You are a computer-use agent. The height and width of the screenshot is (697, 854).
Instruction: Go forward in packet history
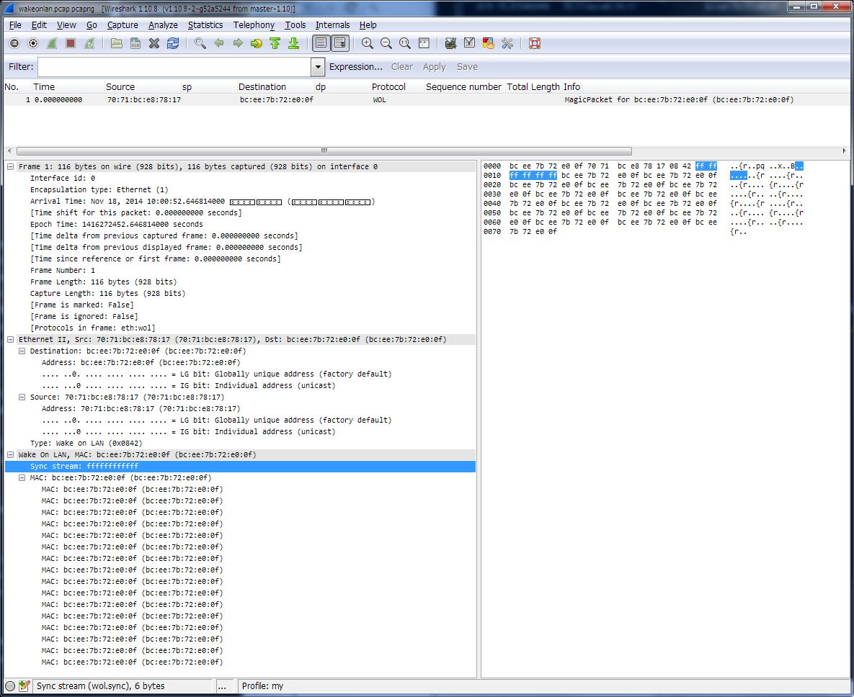click(238, 43)
